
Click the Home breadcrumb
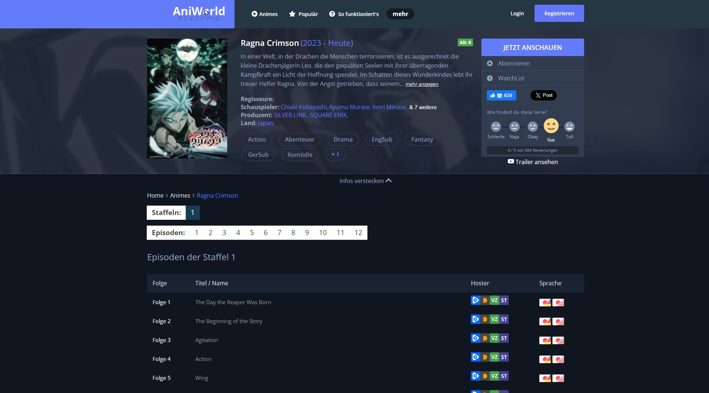click(155, 195)
